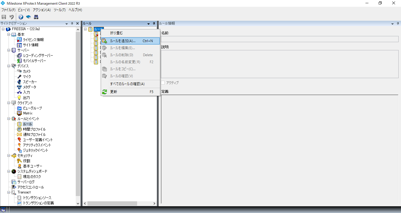Image resolution: width=401 pixels, height=213 pixels.
Task: Select rule with red X icon
Action: pos(96,34)
